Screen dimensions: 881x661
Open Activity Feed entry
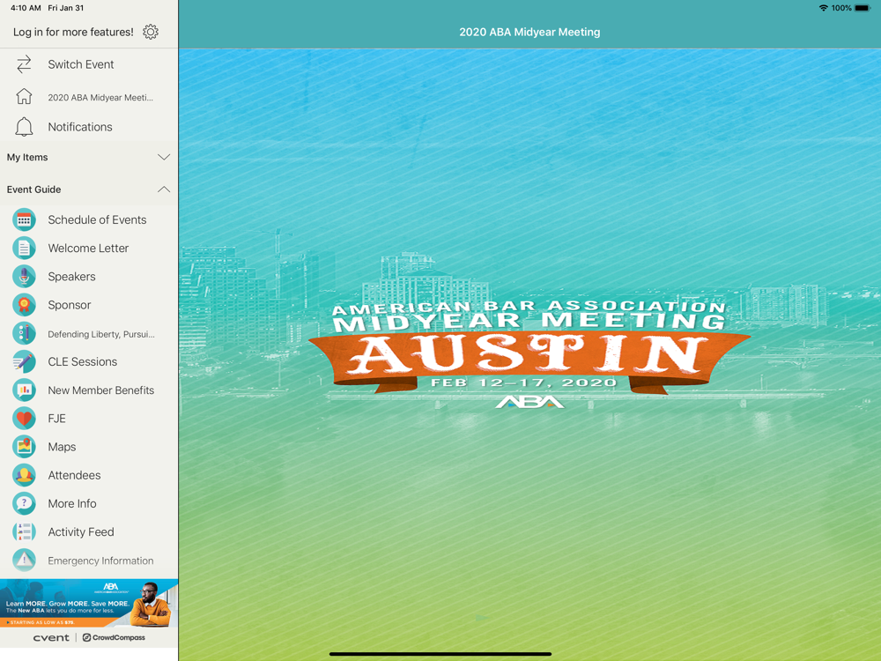coord(89,531)
